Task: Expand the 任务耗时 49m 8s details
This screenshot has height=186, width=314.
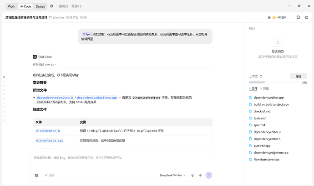Action: tap(45, 65)
